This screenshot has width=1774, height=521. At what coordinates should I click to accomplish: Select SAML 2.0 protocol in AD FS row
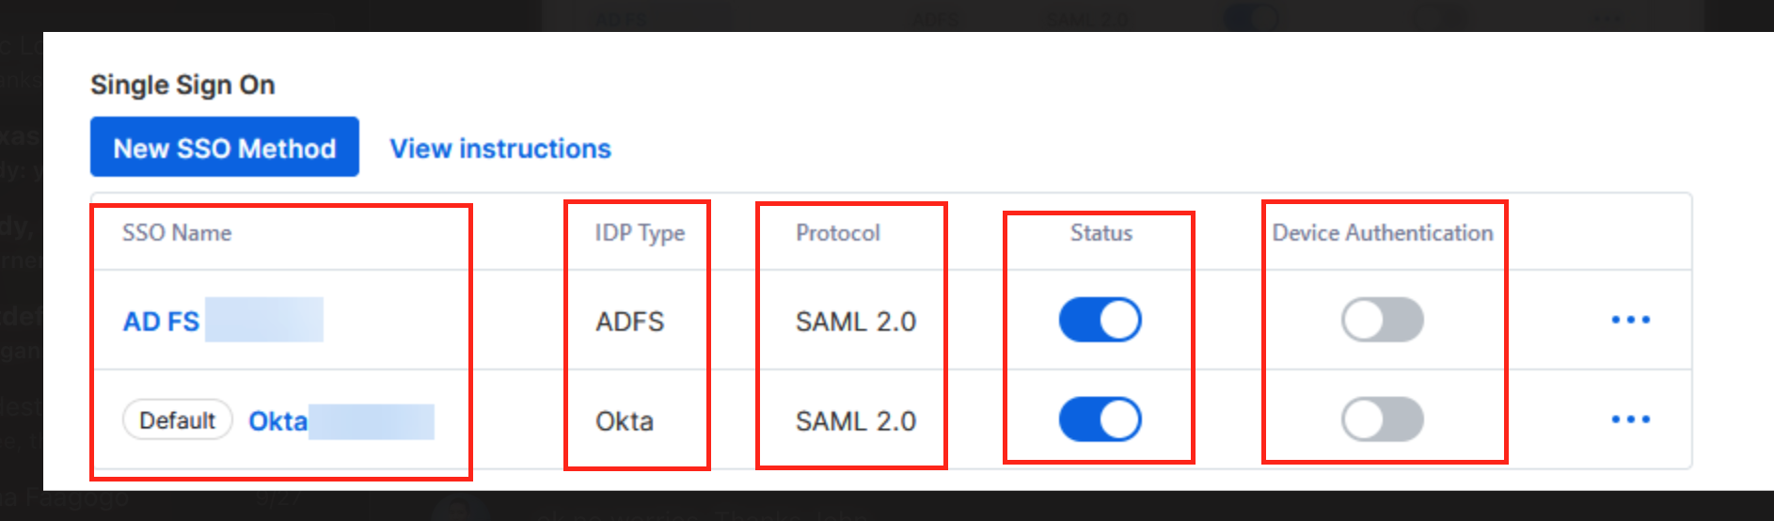(856, 322)
